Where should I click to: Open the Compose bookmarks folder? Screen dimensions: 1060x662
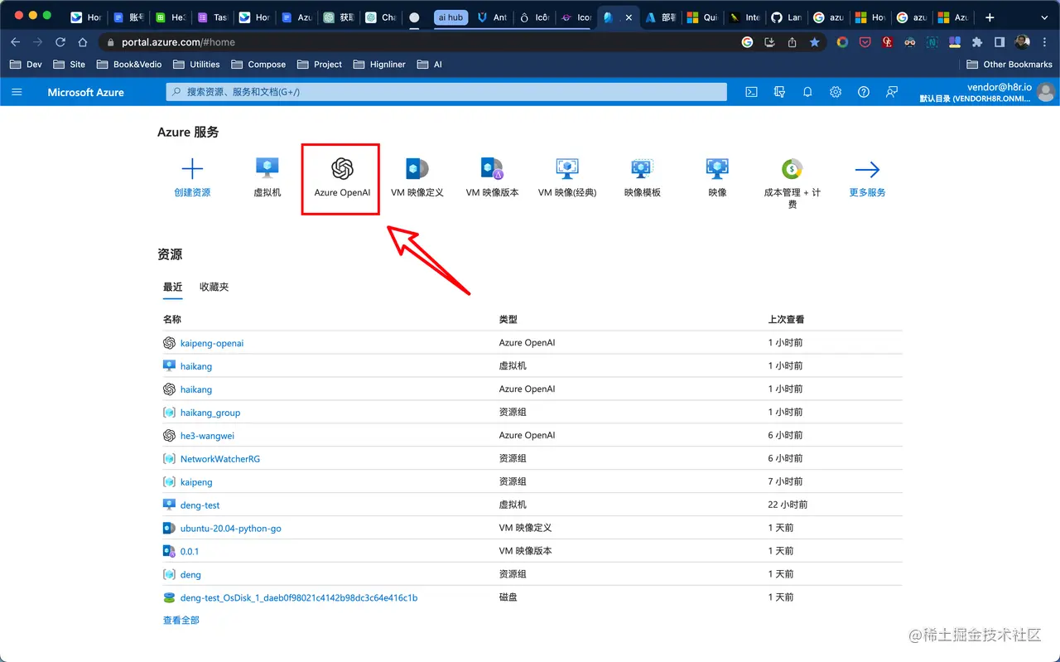click(x=258, y=64)
